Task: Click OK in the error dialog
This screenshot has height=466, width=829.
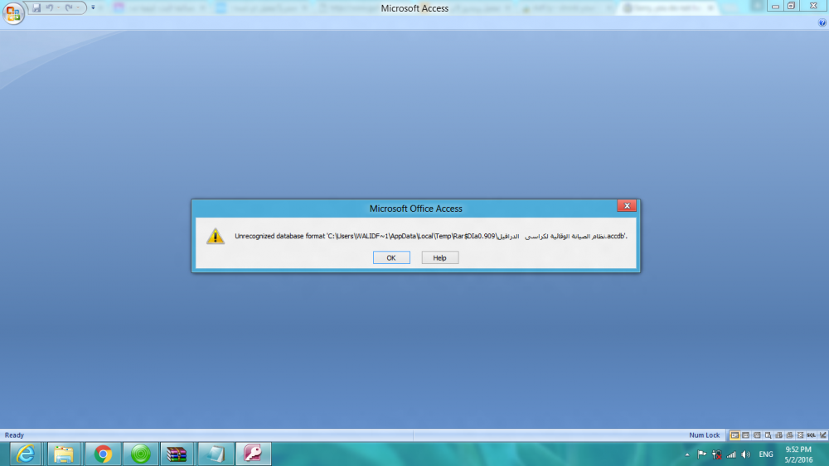Action: [x=391, y=257]
